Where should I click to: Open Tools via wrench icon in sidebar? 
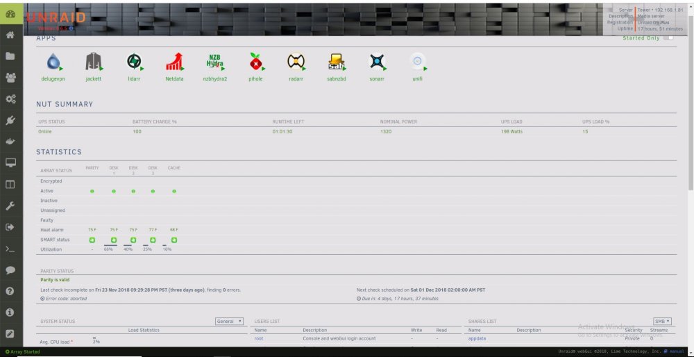point(10,206)
